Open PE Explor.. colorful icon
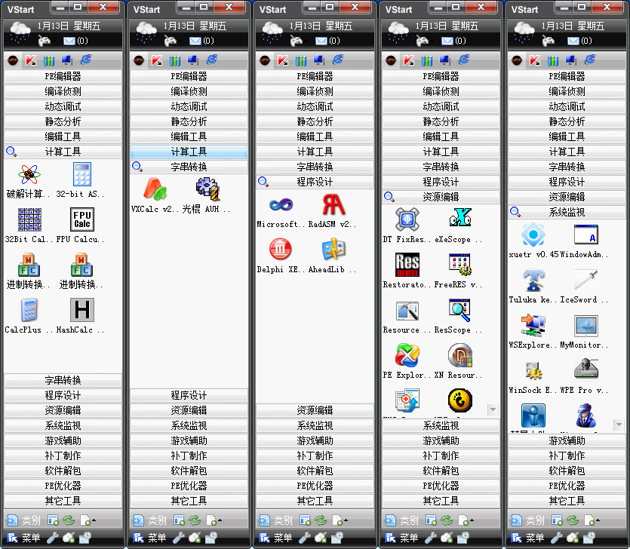 (x=407, y=355)
